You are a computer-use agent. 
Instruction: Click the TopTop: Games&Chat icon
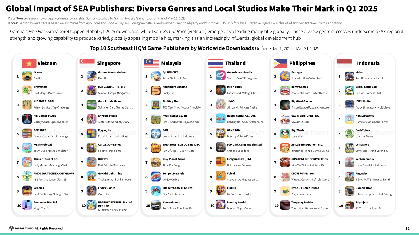[349, 90]
